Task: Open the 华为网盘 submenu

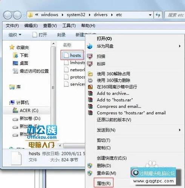Action: click(135, 46)
